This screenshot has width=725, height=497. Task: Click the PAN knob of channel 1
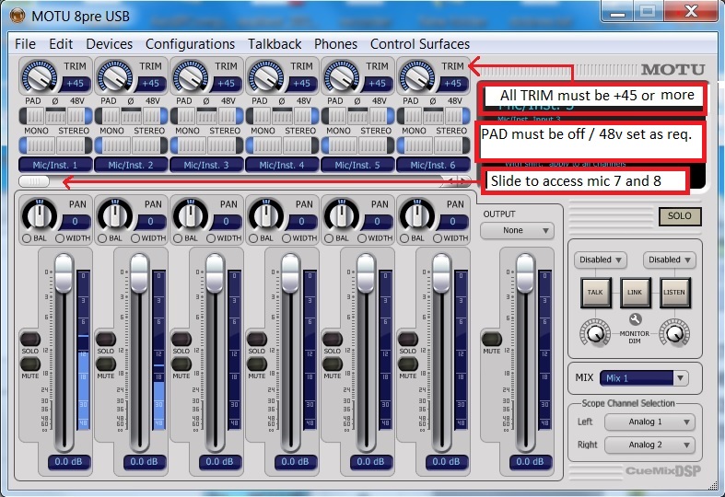(40, 214)
